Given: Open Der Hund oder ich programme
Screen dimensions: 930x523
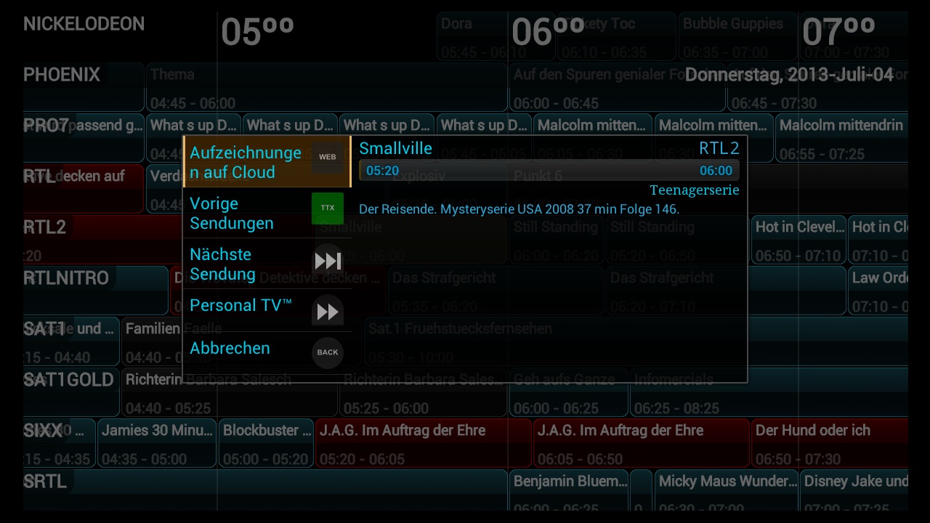Looking at the screenshot, I should pos(830,443).
